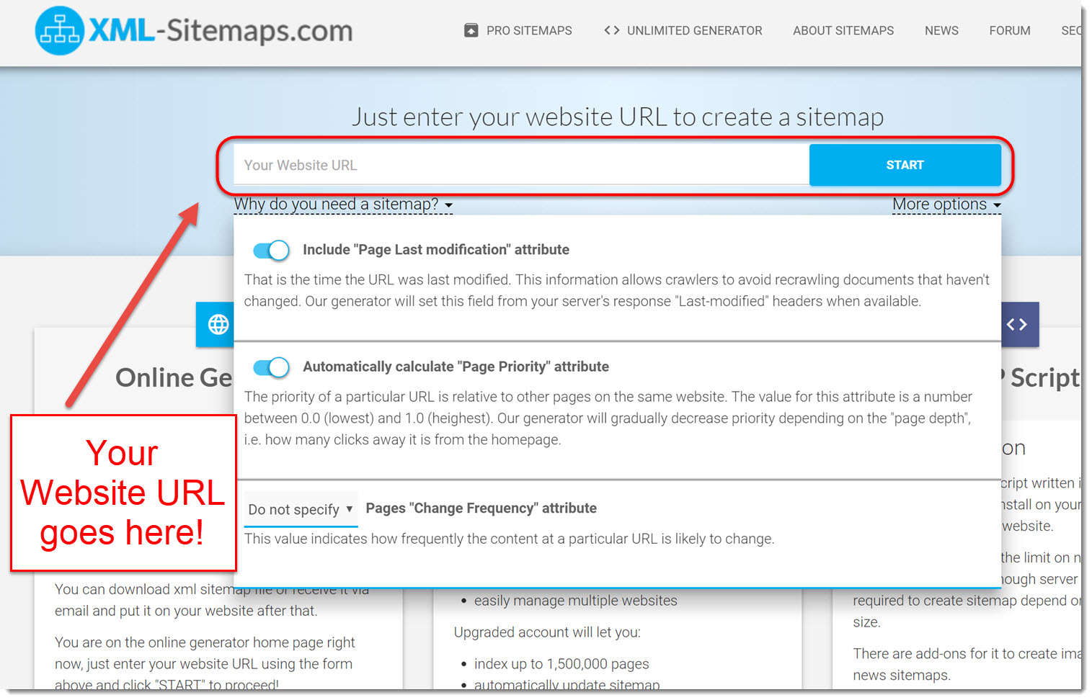This screenshot has height=700, width=1092.
Task: Click the Pro Sitemaps archive icon
Action: [471, 30]
